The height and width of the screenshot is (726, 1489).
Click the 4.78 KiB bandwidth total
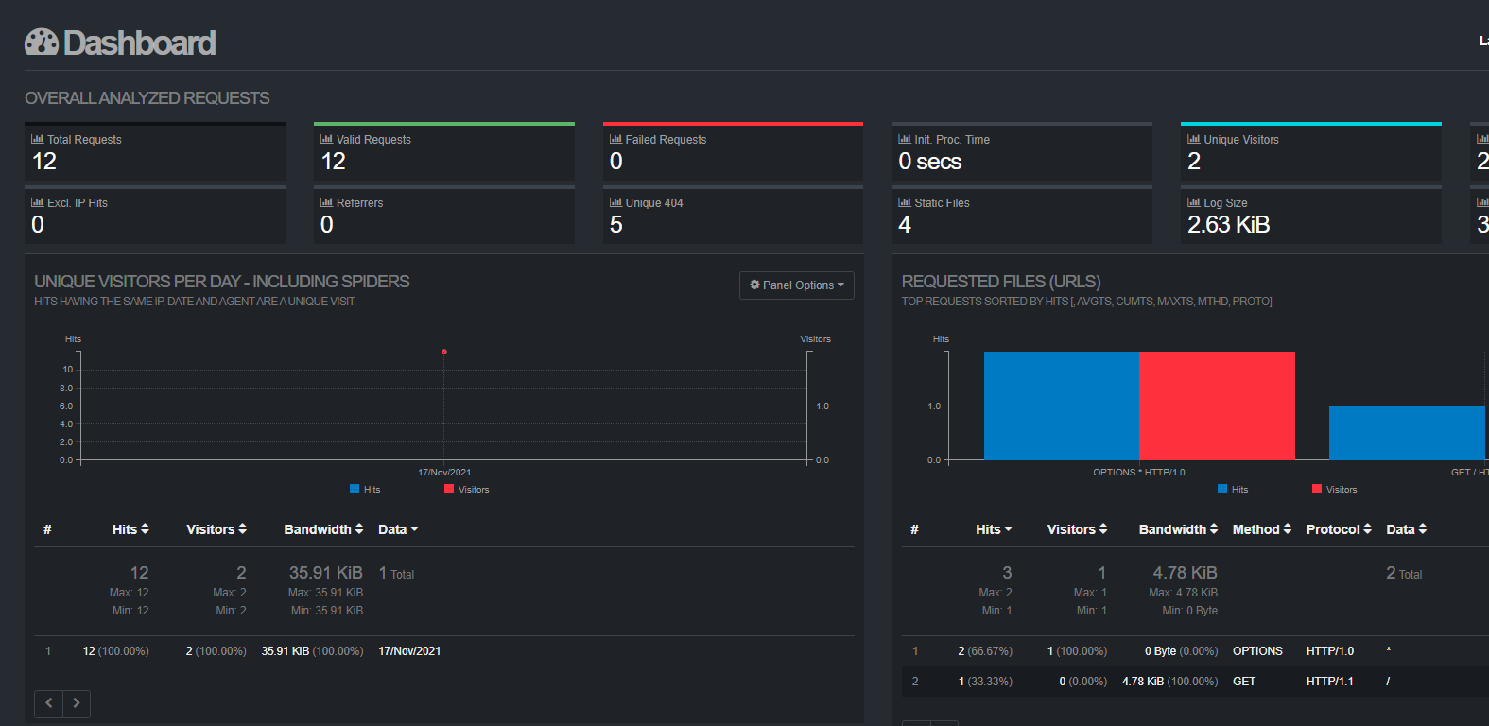[1186, 573]
